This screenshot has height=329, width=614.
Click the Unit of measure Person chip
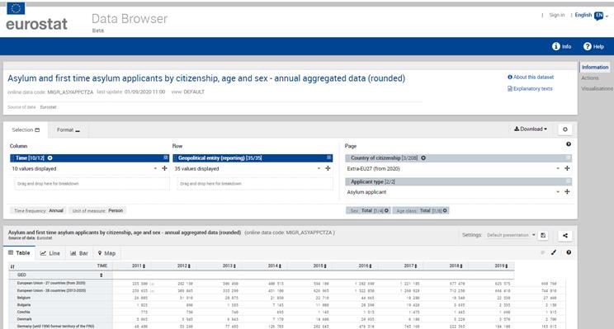(97, 210)
